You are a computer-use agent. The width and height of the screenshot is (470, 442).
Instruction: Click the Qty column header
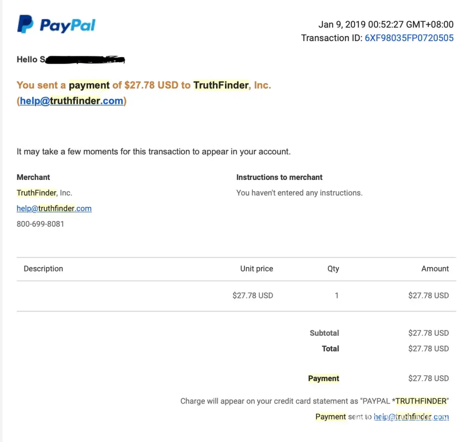(x=333, y=269)
